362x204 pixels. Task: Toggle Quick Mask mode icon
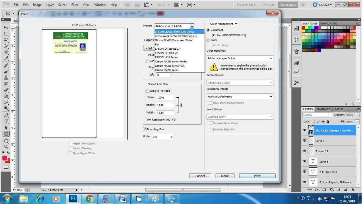pos(6,167)
